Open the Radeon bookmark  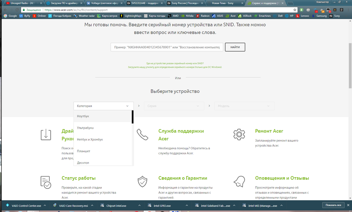coord(203,16)
